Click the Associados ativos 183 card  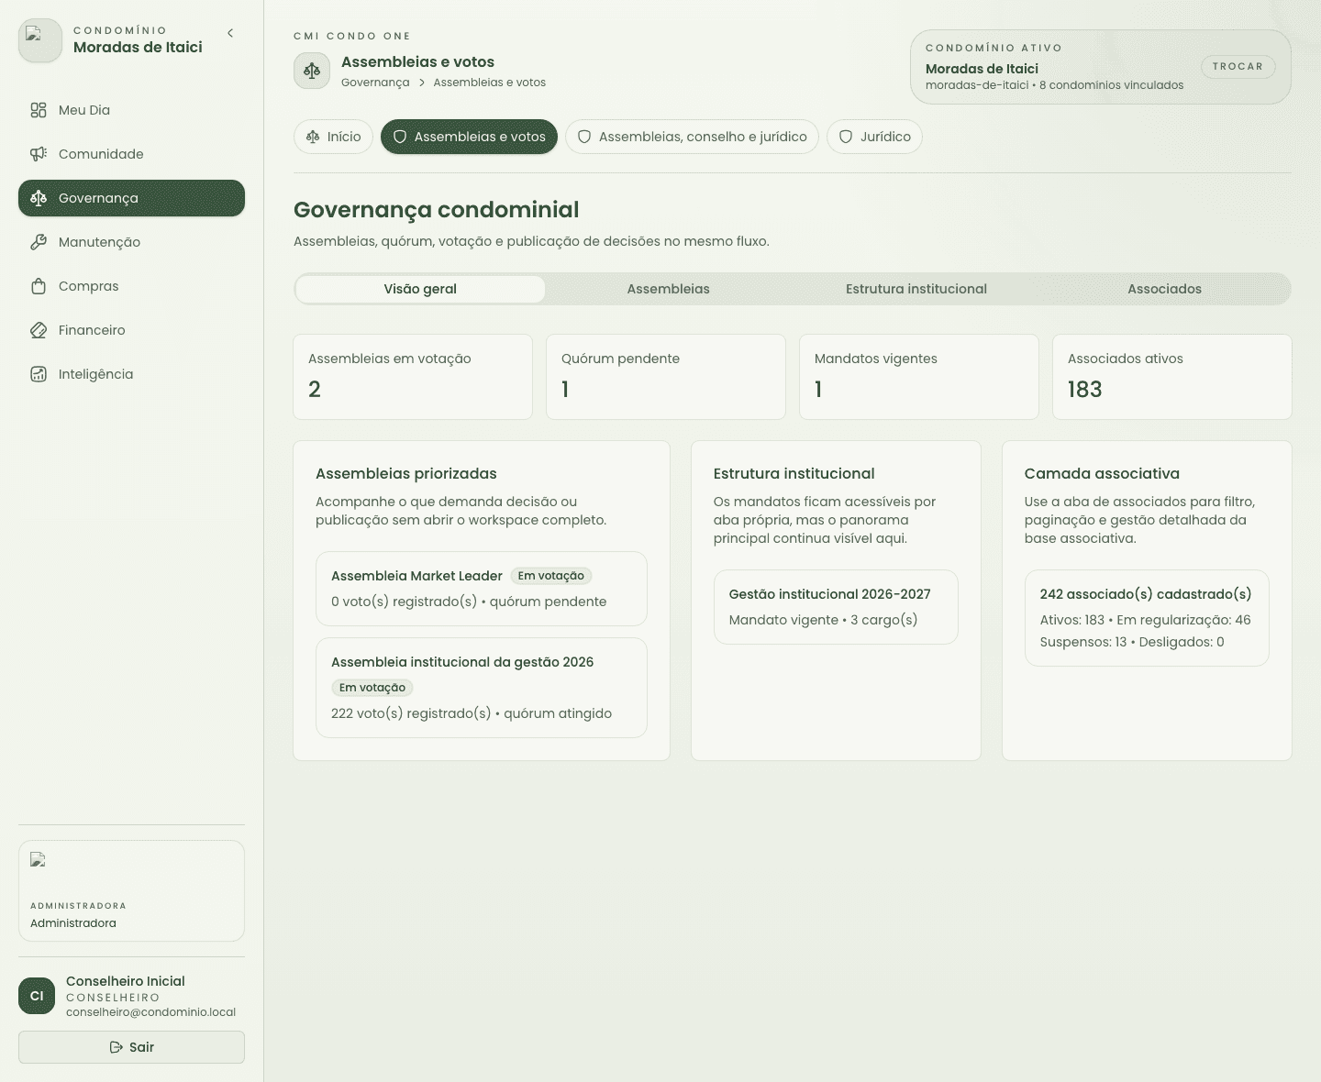pyautogui.click(x=1172, y=377)
